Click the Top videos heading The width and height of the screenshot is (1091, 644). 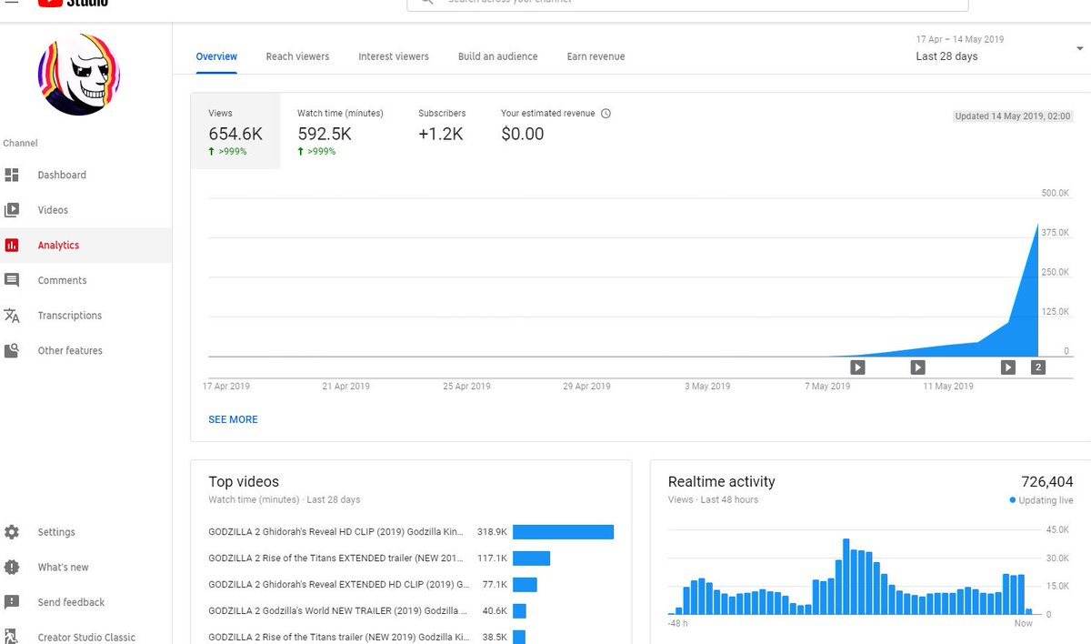point(244,481)
